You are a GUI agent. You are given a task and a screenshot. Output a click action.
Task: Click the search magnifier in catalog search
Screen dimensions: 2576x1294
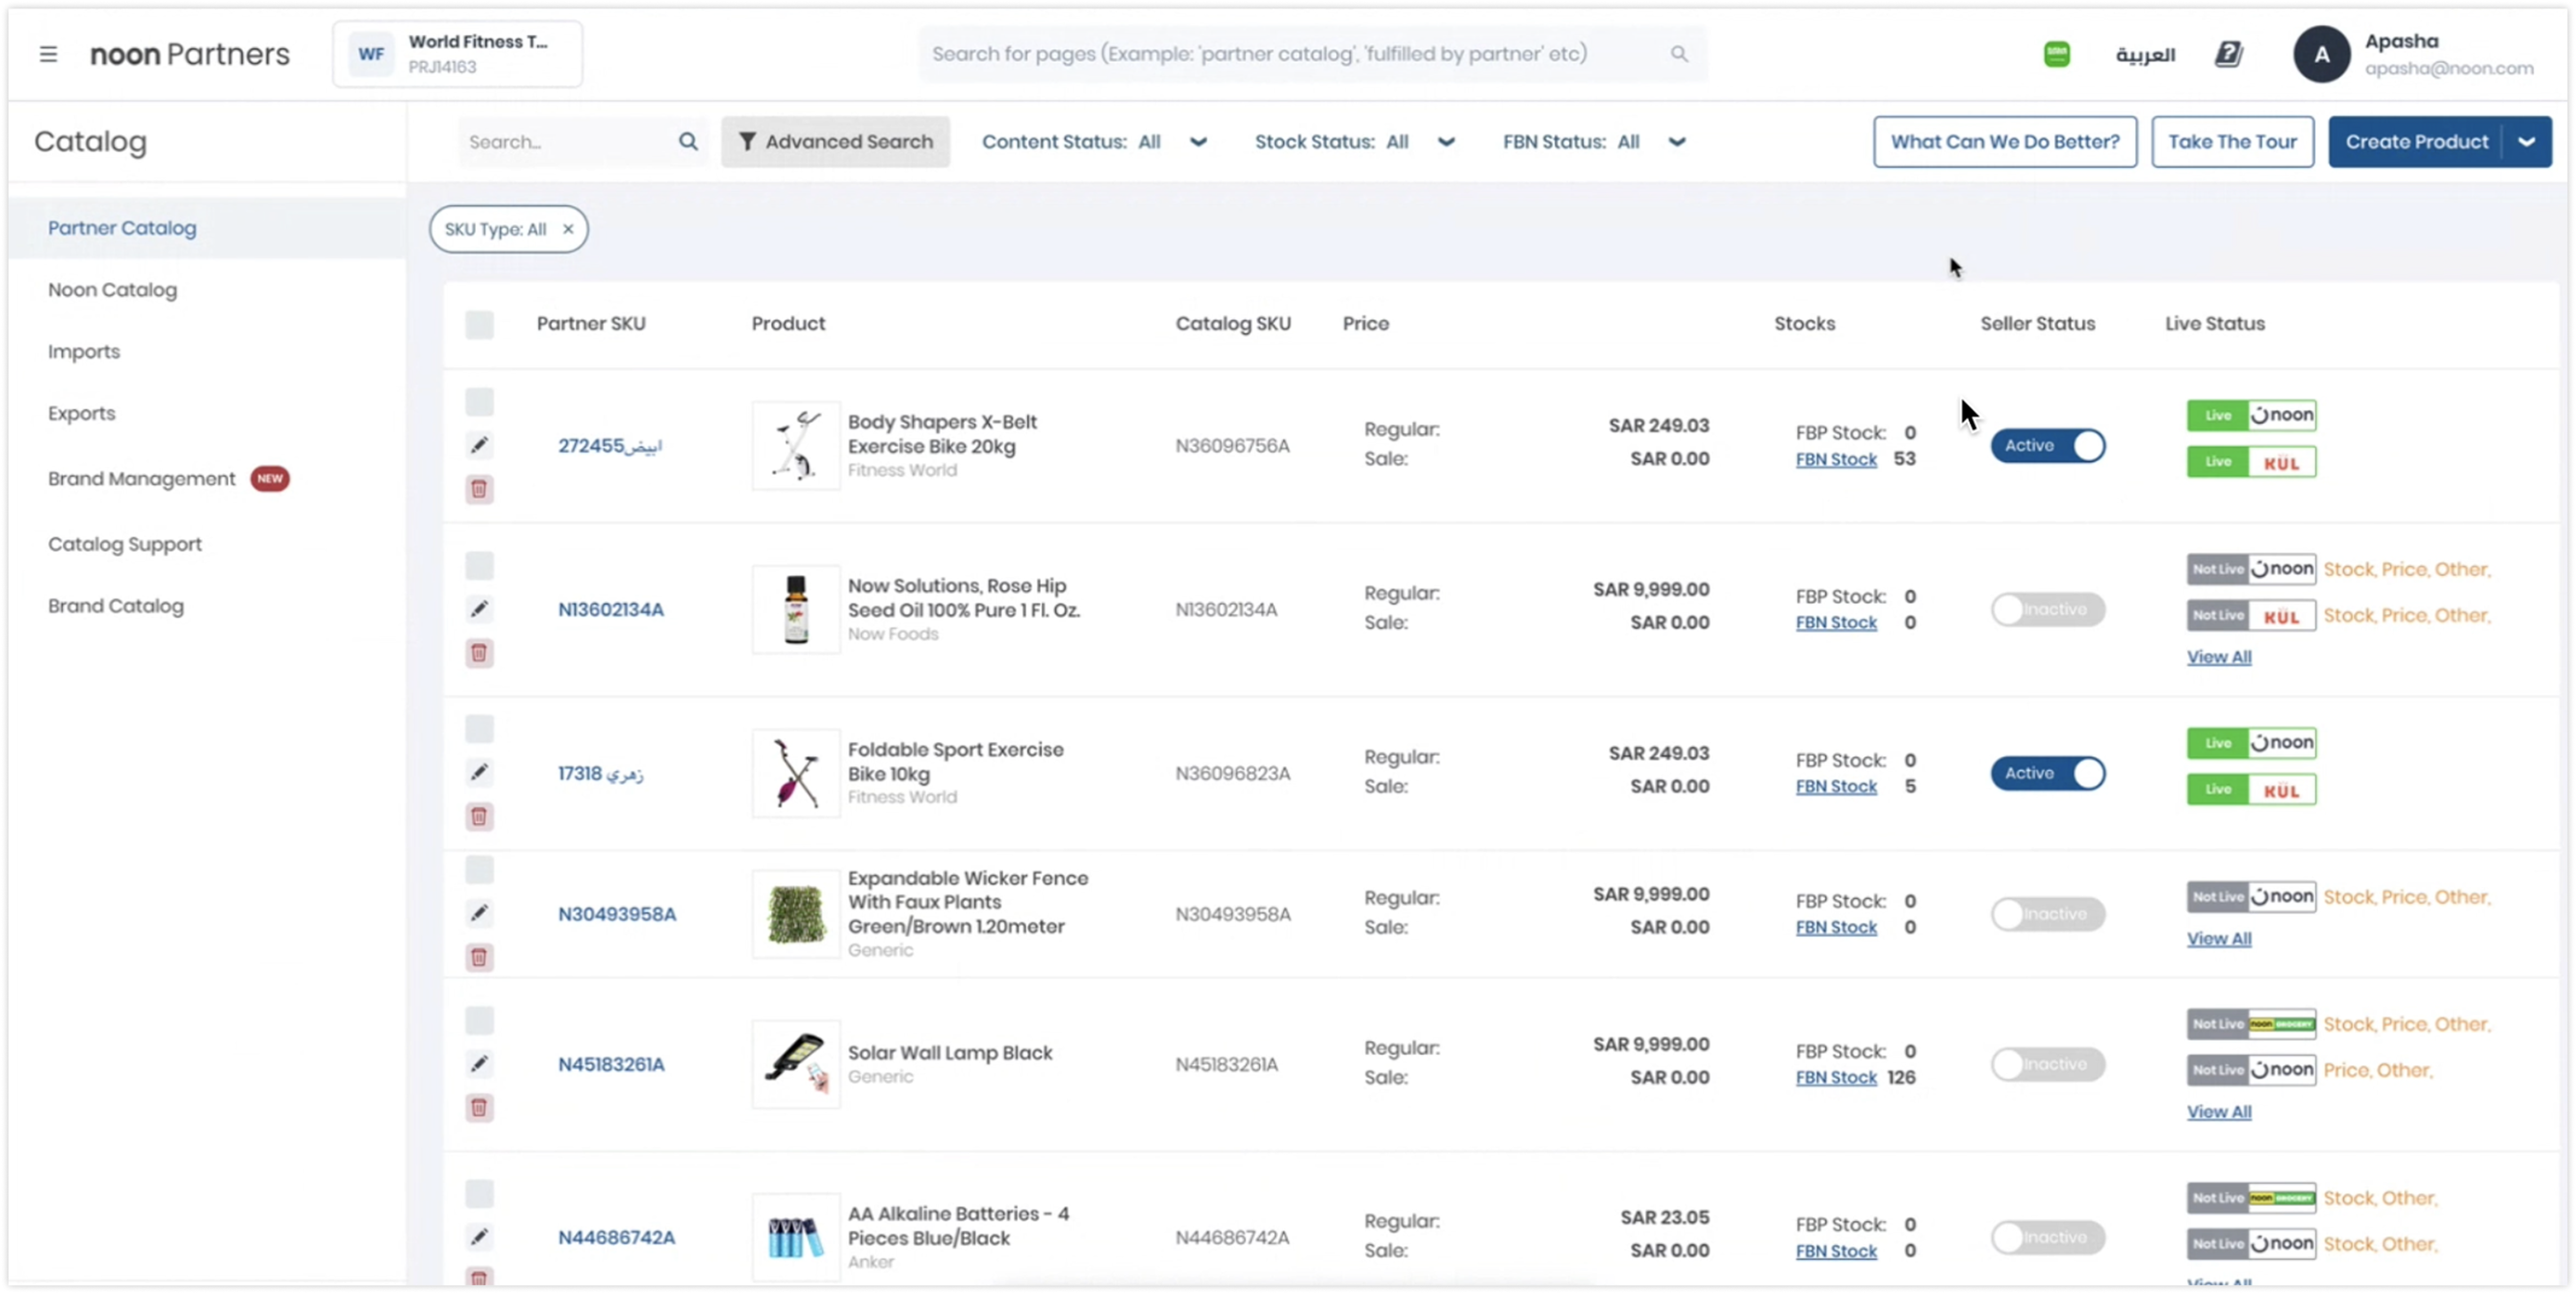tap(689, 141)
